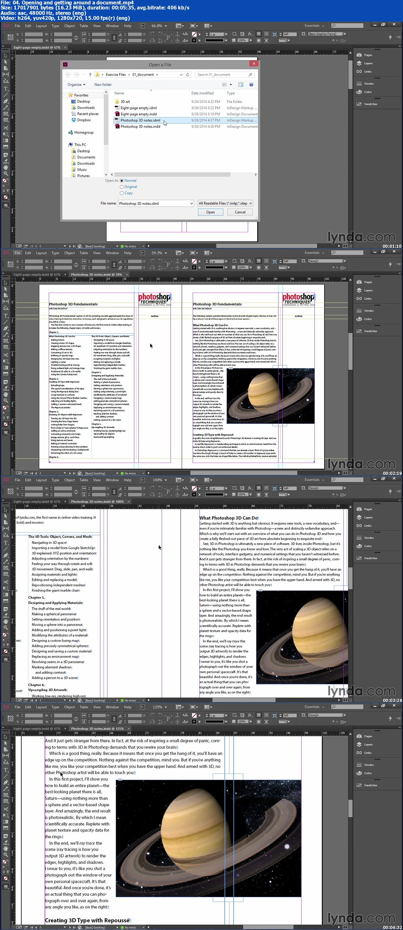Choose the Pencil tool in the 66.8% zoom frame
Viewport: 403px width, 930px height.
point(6,107)
